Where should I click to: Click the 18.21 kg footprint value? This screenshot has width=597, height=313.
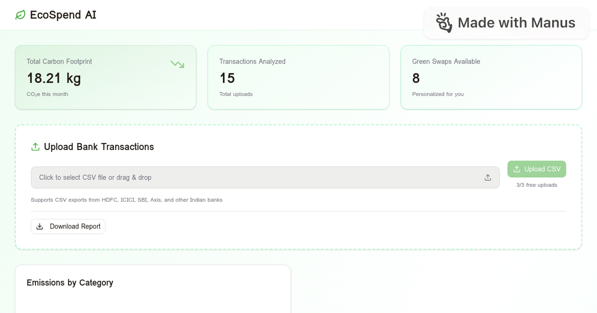click(54, 78)
